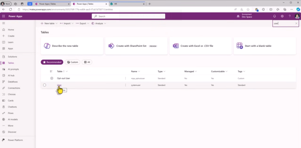Deselect the Opt-out User row circle
Screen dimensions: 301x148
click(x=52, y=78)
